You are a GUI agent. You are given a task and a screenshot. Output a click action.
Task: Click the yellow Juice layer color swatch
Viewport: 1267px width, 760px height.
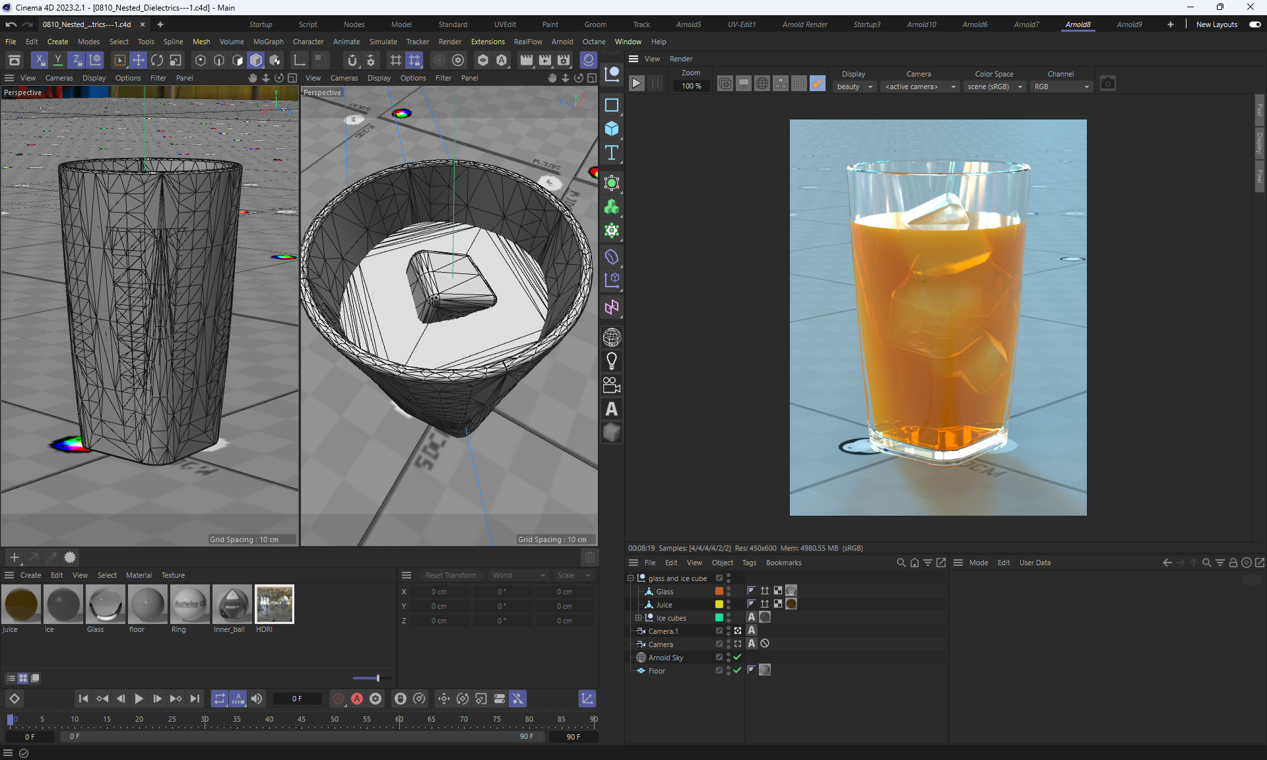tap(719, 604)
